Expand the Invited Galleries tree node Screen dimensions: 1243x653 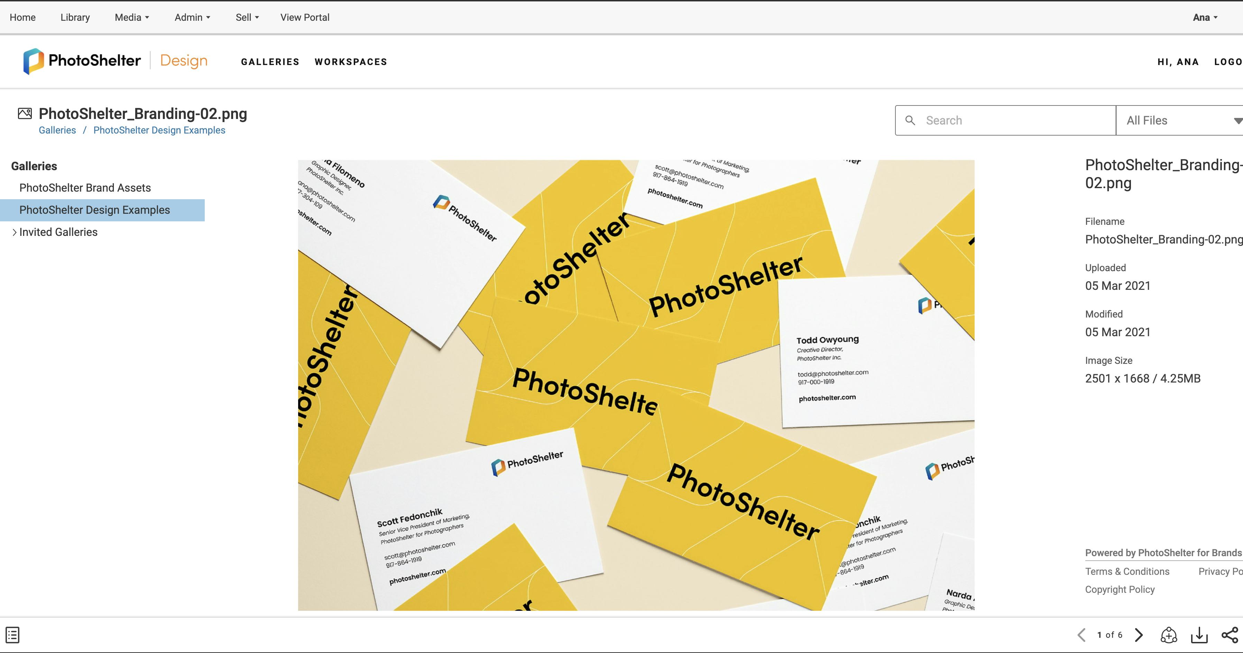[x=15, y=232]
